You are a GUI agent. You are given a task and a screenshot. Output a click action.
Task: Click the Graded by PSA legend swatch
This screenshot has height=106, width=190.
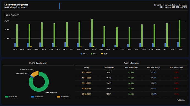point(7,97)
